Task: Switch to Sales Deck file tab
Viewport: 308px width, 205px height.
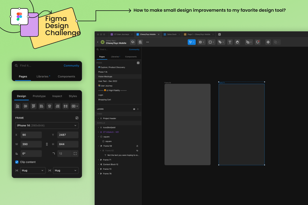Action: pyautogui.click(x=172, y=34)
